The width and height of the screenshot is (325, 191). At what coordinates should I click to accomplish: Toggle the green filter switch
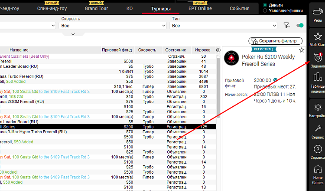click(300, 26)
